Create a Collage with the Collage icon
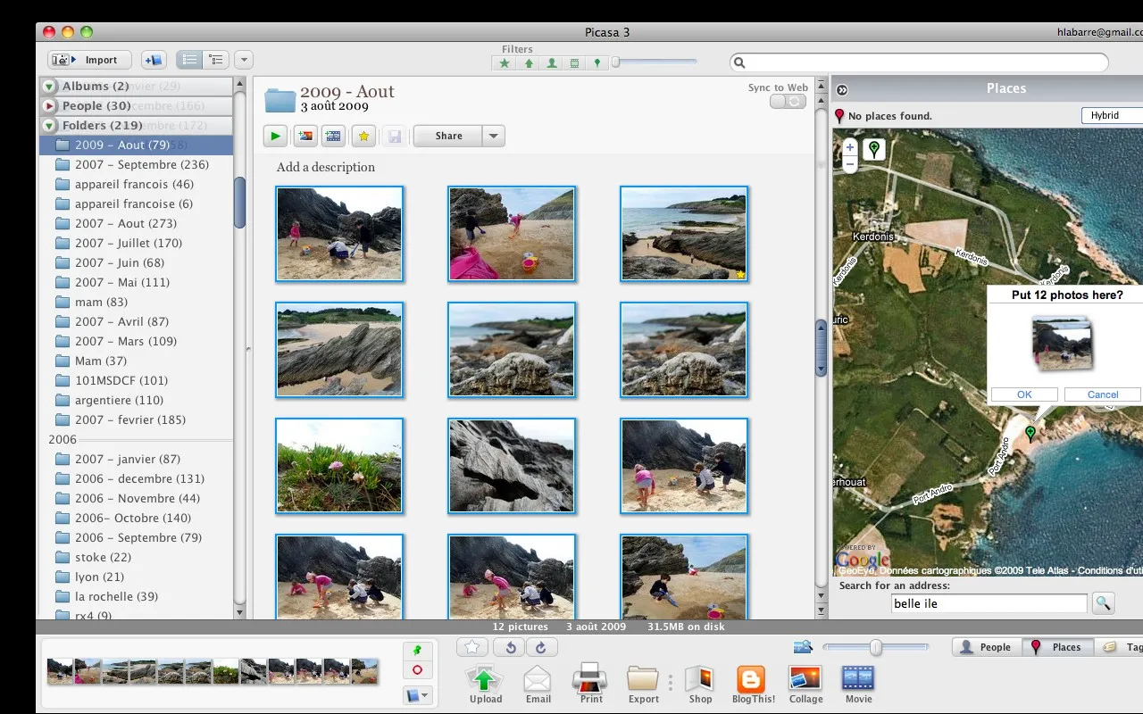Viewport: 1143px width, 714px height. click(x=805, y=678)
